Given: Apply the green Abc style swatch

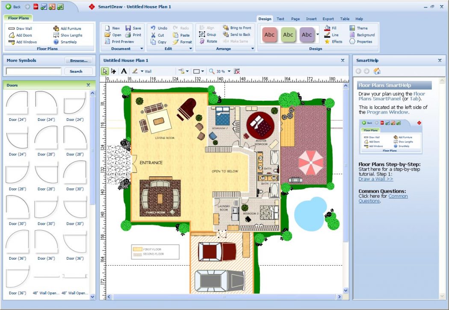Looking at the screenshot, I should coord(289,35).
